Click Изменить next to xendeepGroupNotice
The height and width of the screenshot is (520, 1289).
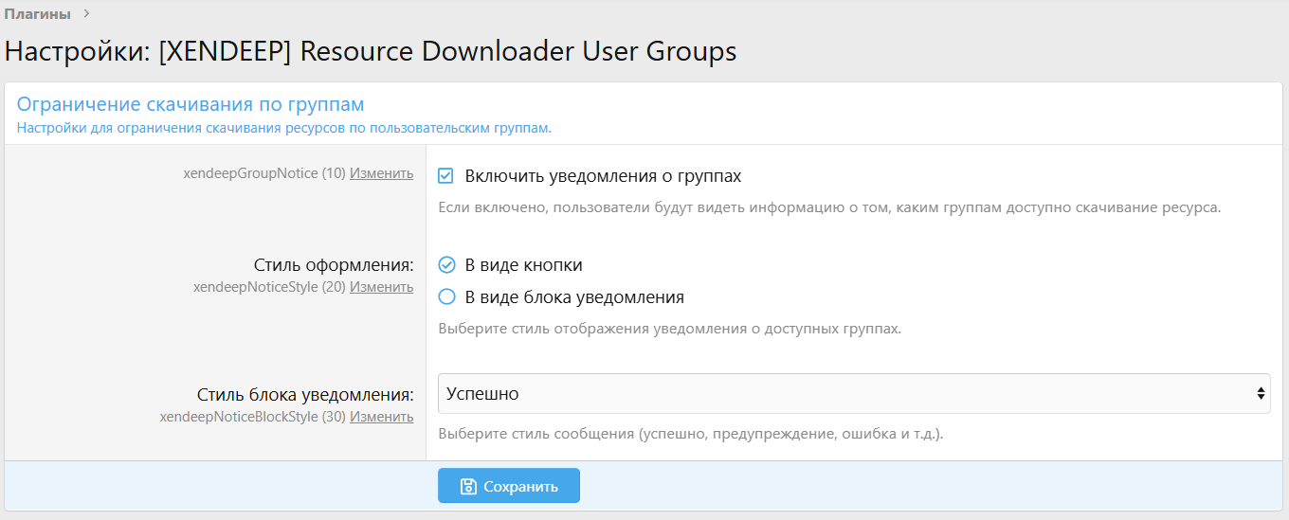[x=381, y=173]
